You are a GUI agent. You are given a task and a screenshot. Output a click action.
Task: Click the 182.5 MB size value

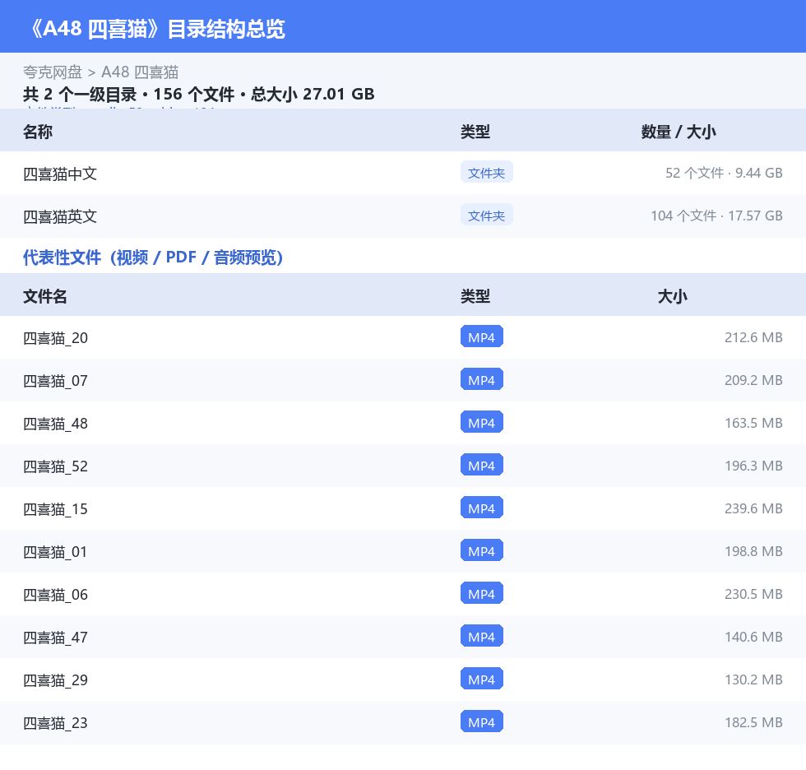point(753,721)
